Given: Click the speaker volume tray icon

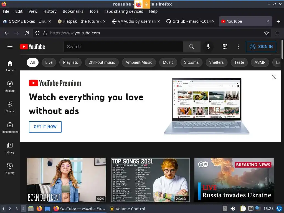Looking at the screenshot, I should (233, 209).
